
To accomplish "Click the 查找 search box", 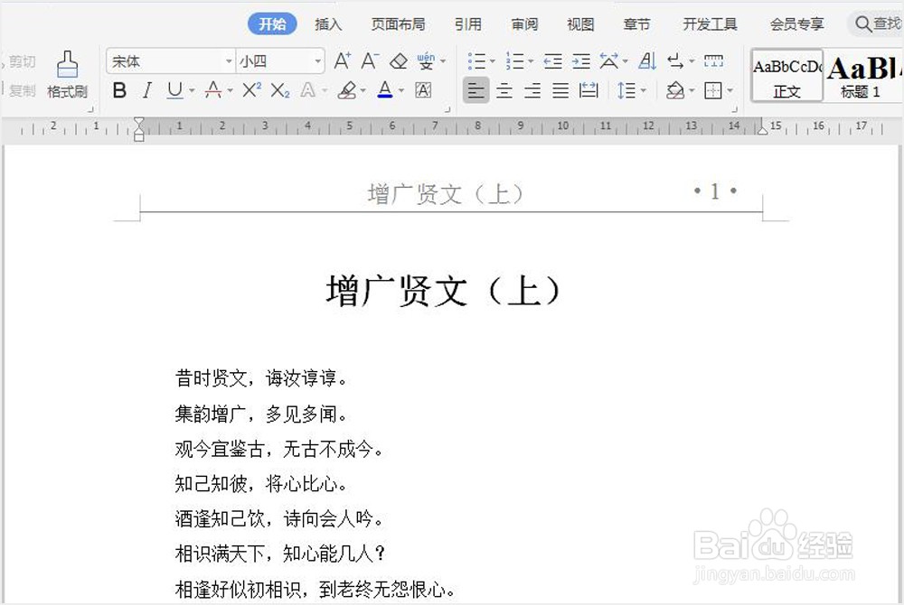I will (876, 24).
